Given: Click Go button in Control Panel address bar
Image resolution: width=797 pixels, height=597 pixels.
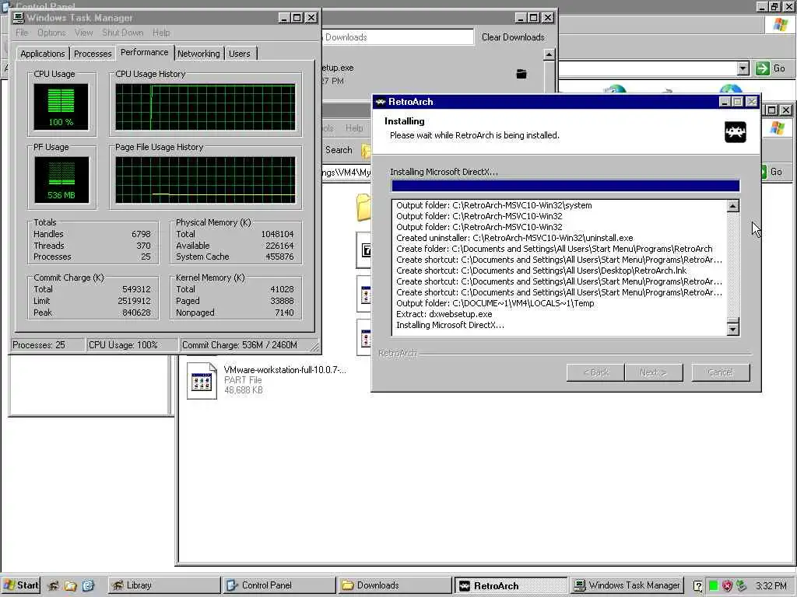Looking at the screenshot, I should (770, 68).
